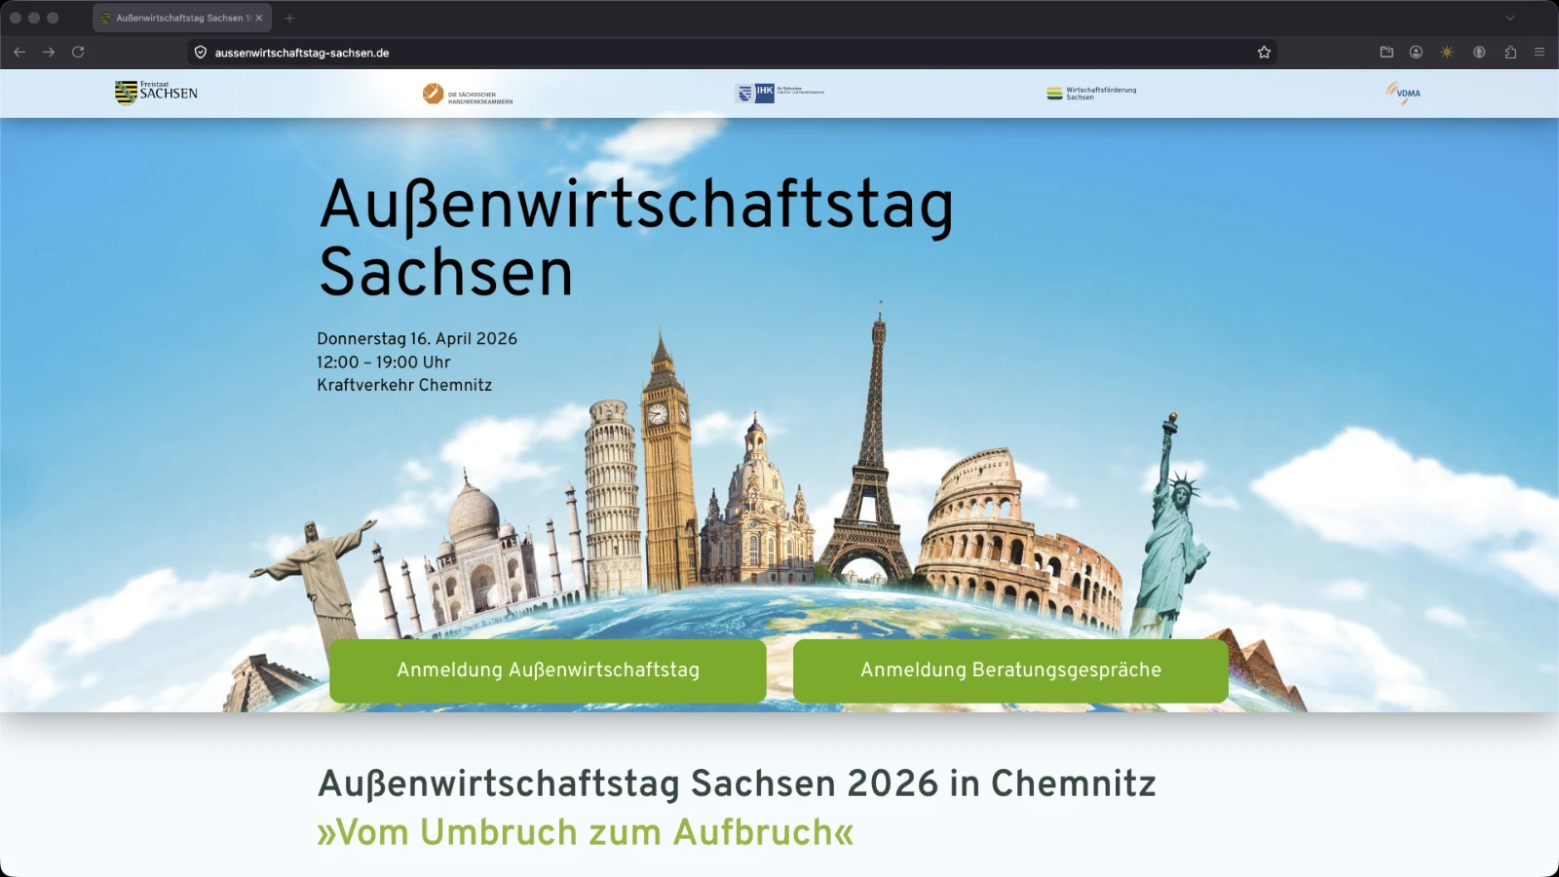Open the hamburger application menu

[1540, 53]
